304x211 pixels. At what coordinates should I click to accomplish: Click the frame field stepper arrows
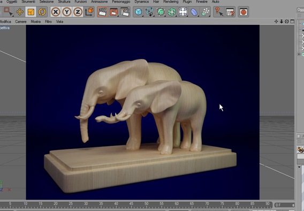tap(293, 205)
